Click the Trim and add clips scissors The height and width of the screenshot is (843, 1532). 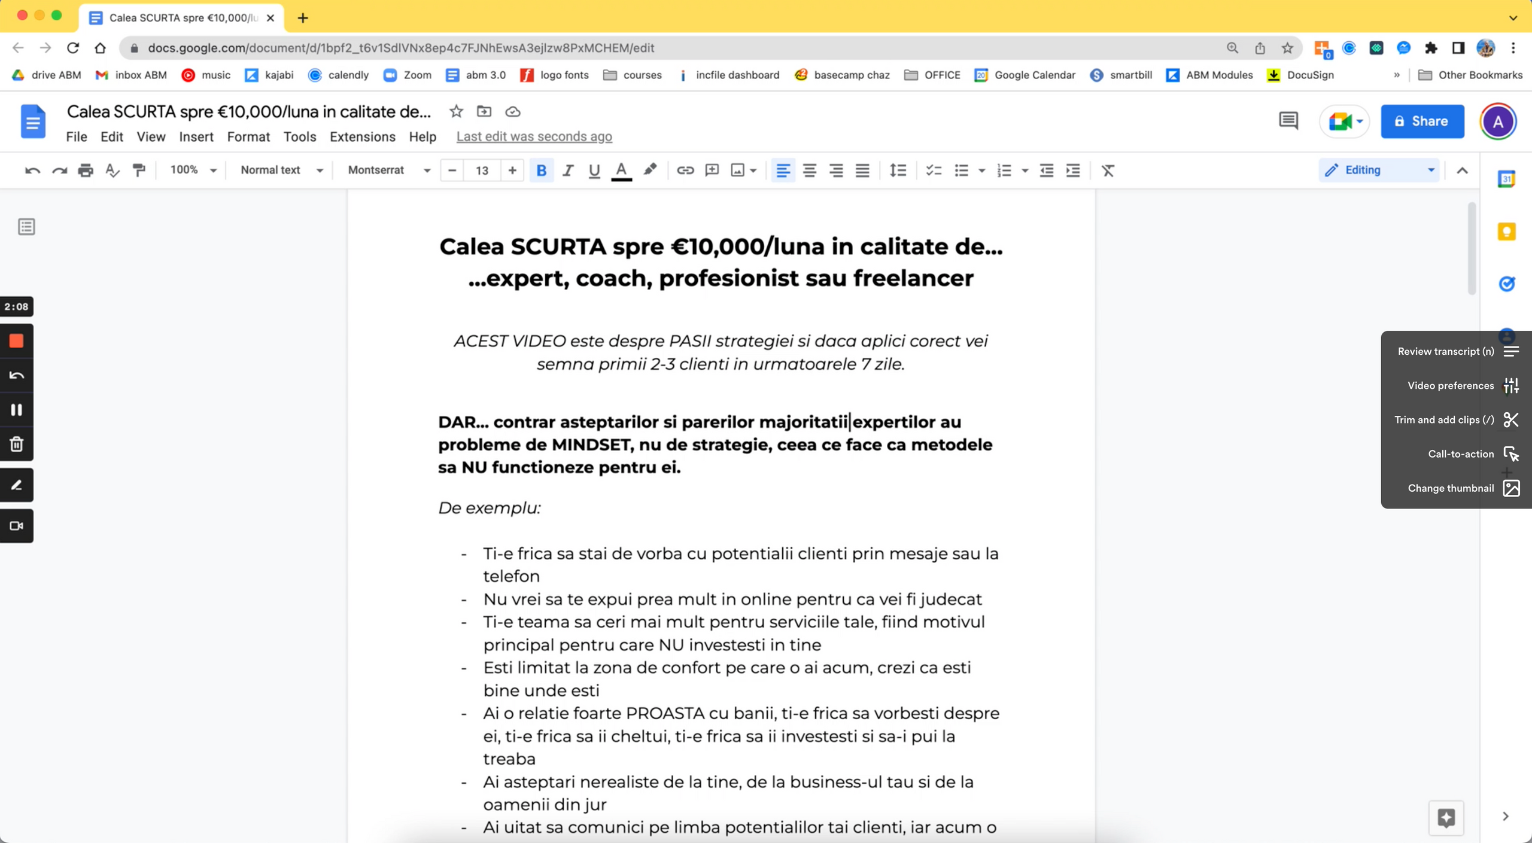[1510, 419]
